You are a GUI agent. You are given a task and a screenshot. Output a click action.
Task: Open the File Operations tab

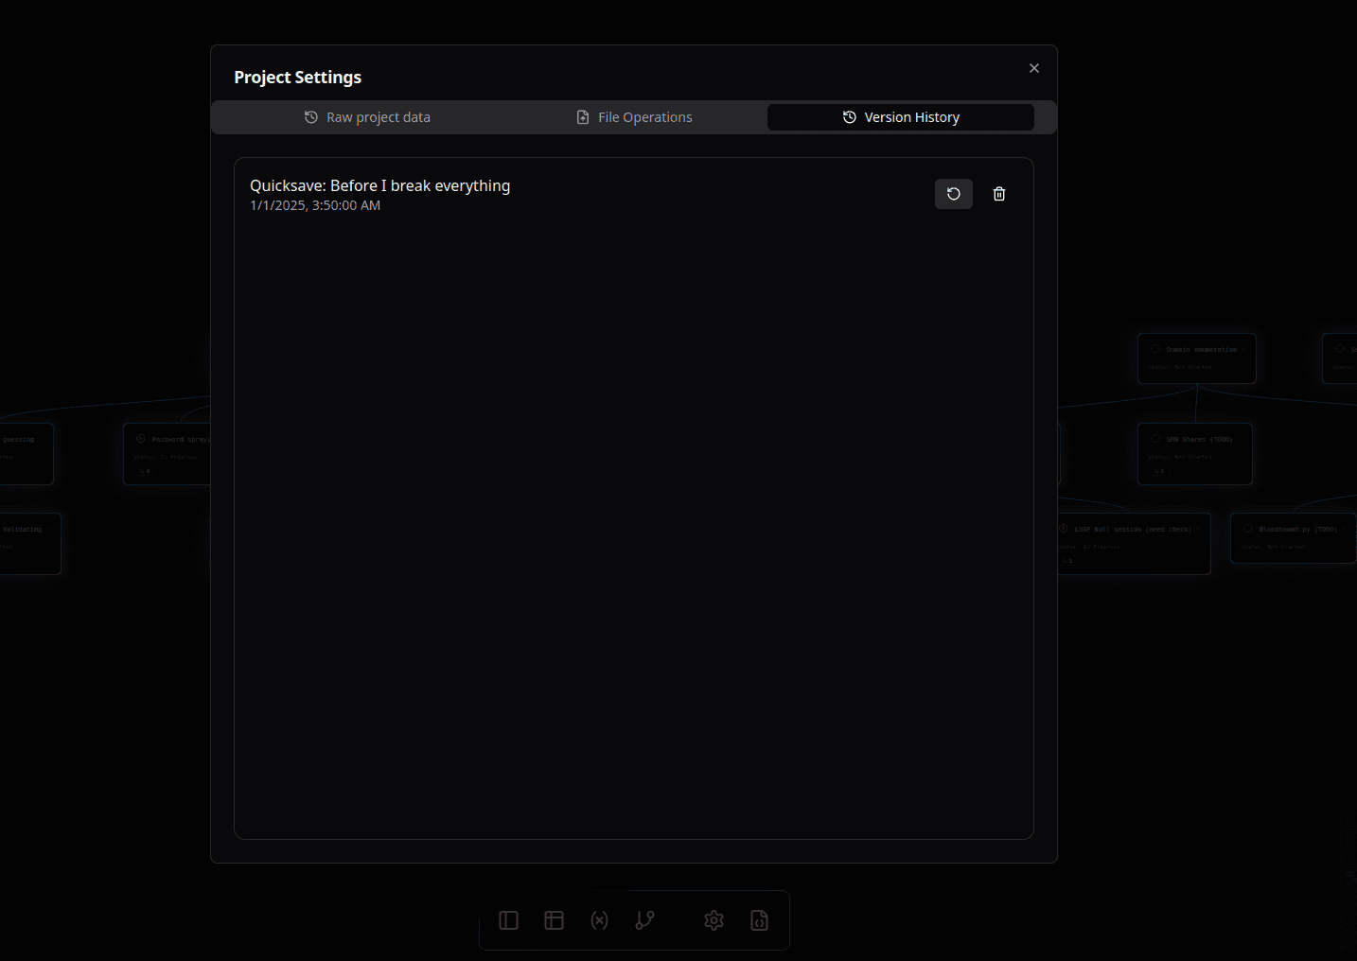pos(634,117)
